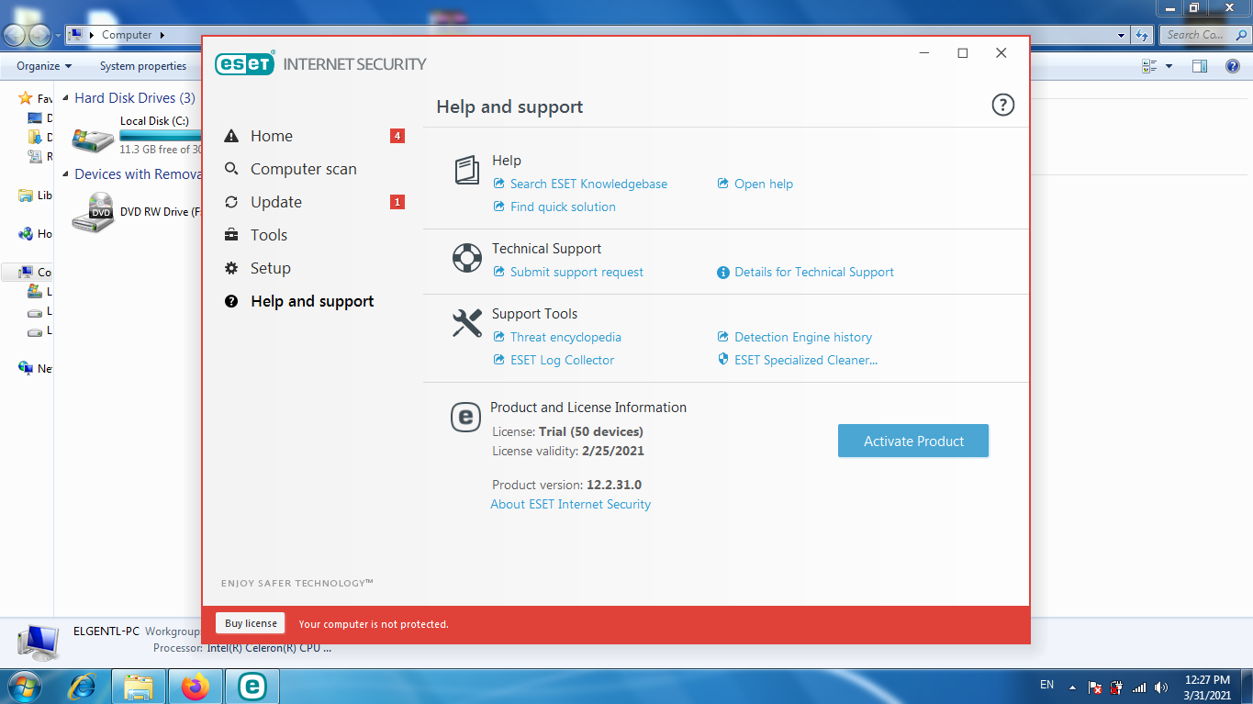
Task: Launch Firefox from the taskbar
Action: (x=195, y=686)
